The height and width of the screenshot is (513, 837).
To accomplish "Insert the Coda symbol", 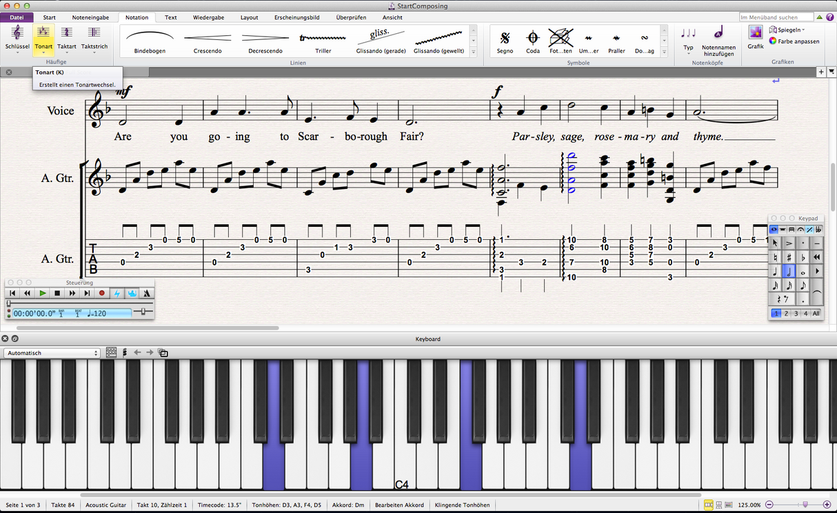I will 533,41.
